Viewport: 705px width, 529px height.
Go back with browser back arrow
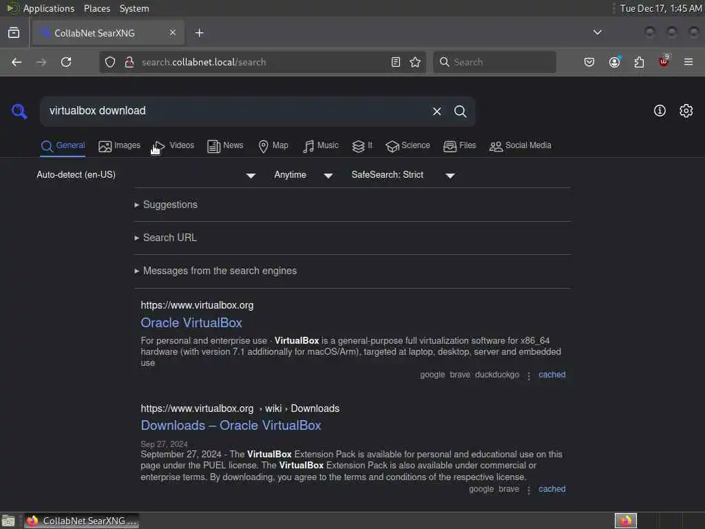(x=17, y=62)
